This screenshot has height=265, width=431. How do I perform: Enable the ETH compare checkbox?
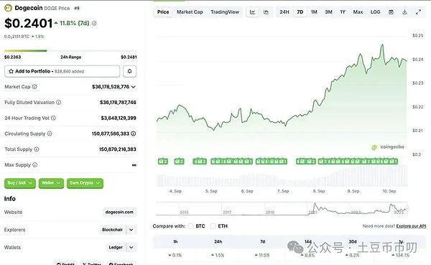point(213,226)
